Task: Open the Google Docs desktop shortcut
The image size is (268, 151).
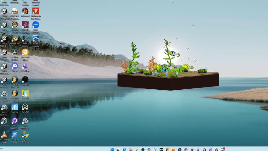Action: 15,135
